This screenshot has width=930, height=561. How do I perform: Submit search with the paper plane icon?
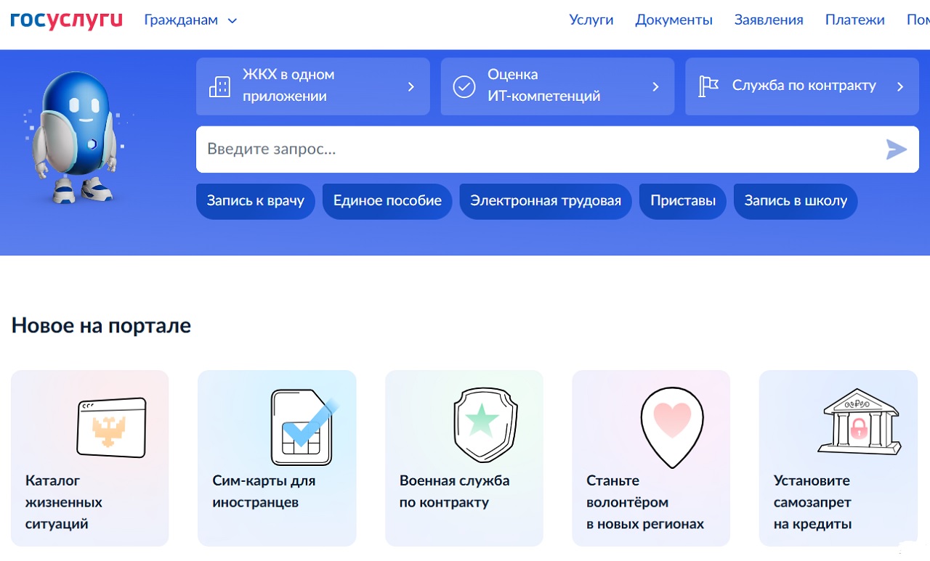coord(897,150)
